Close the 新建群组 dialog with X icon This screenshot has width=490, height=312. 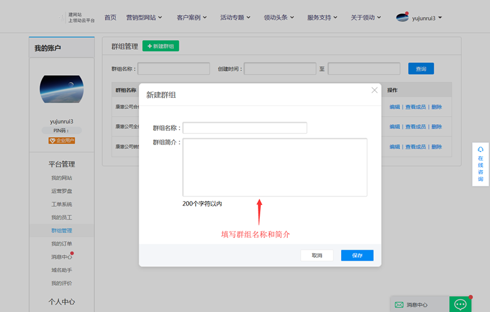tap(374, 91)
